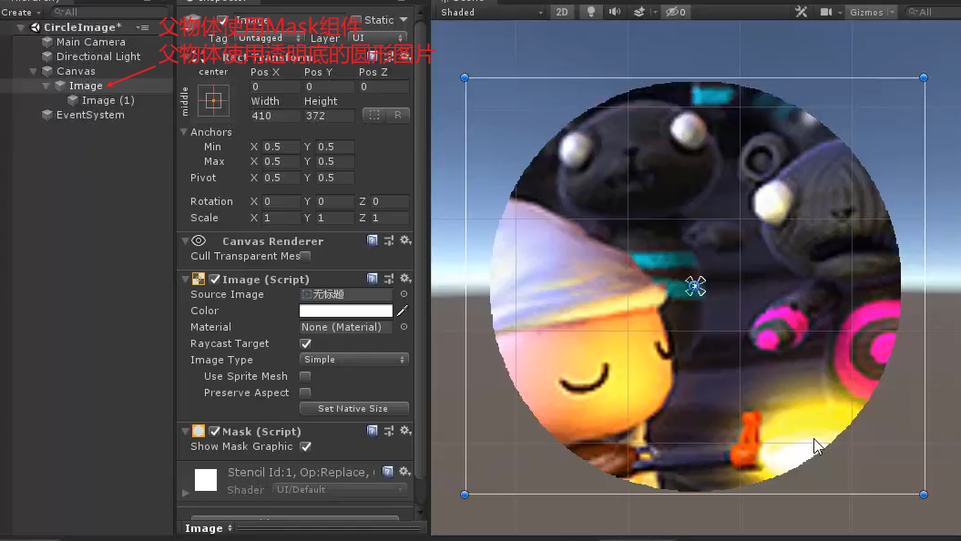This screenshot has width=961, height=541.
Task: Collapse the CircleImage scene foldout
Action: (20, 27)
